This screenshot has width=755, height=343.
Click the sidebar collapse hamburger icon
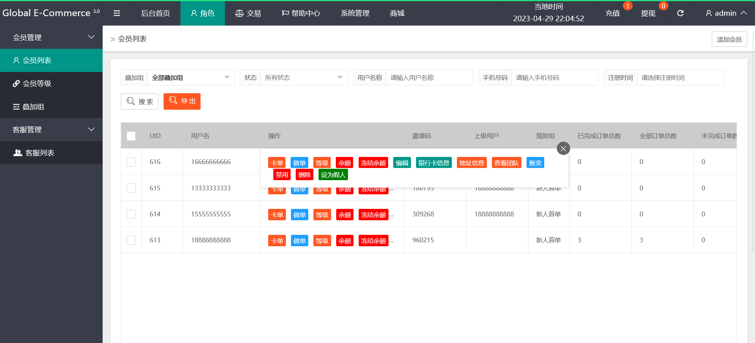click(117, 13)
